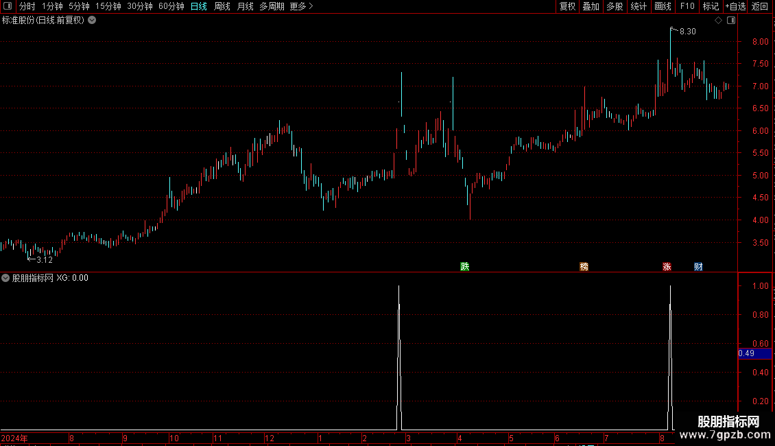
Task: Open the 复权 adjustment menu
Action: click(567, 6)
